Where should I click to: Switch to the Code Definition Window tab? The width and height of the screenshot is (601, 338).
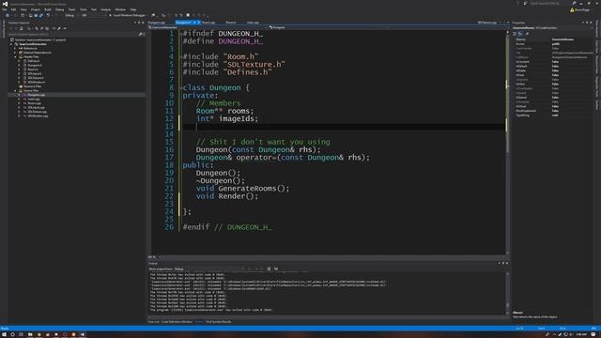[177, 322]
